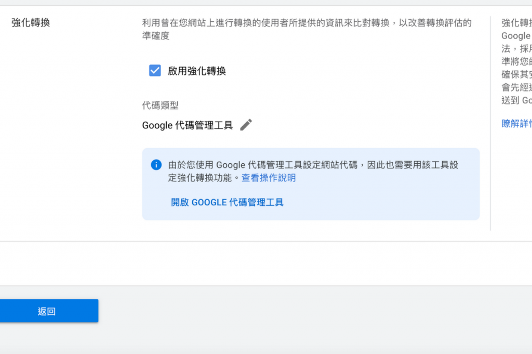This screenshot has width=532, height=354.
Task: Uncheck the 啟用強化轉換 checkbox
Action: point(155,71)
